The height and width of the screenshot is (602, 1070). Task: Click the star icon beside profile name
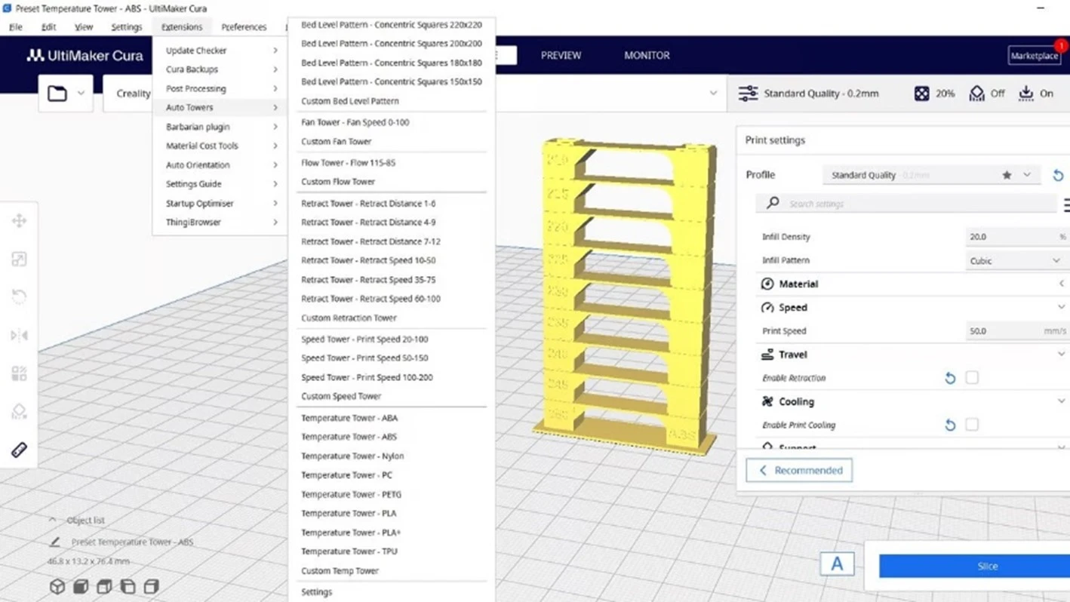tap(1007, 175)
